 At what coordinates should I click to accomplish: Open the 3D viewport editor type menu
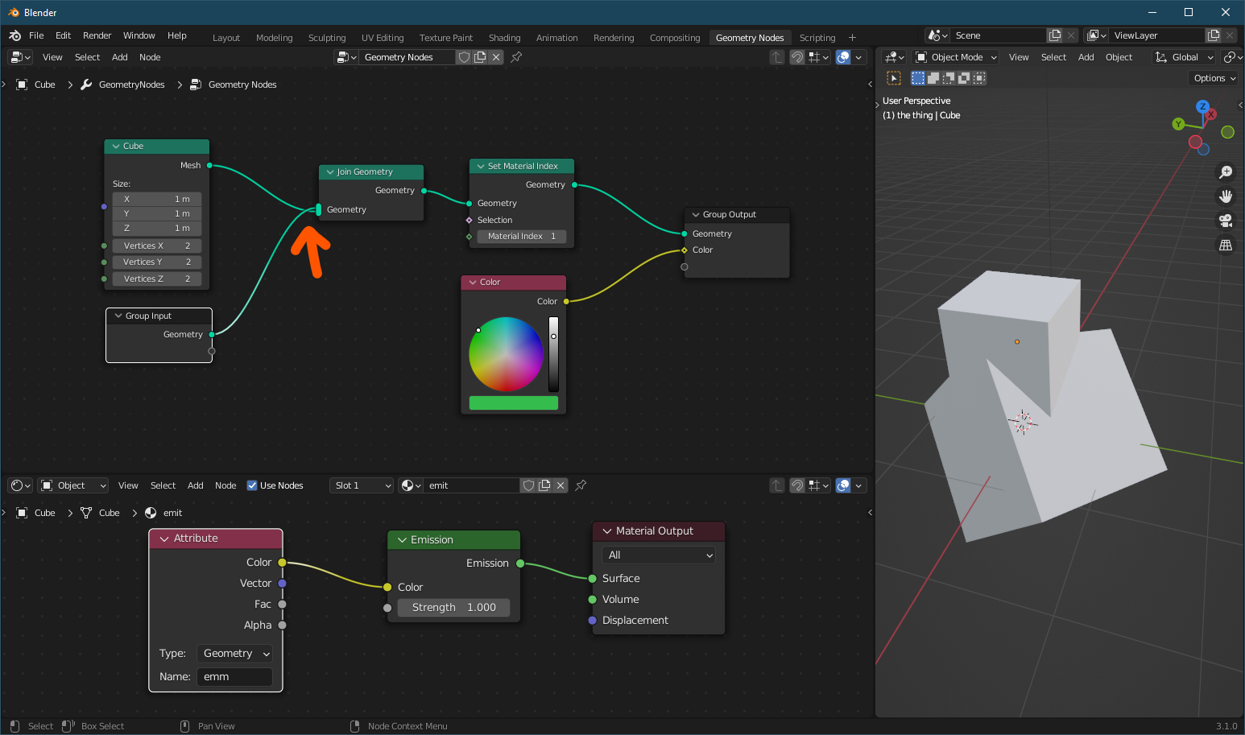(x=894, y=57)
